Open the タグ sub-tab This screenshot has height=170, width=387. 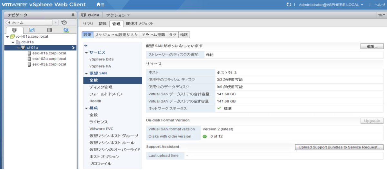(173, 35)
